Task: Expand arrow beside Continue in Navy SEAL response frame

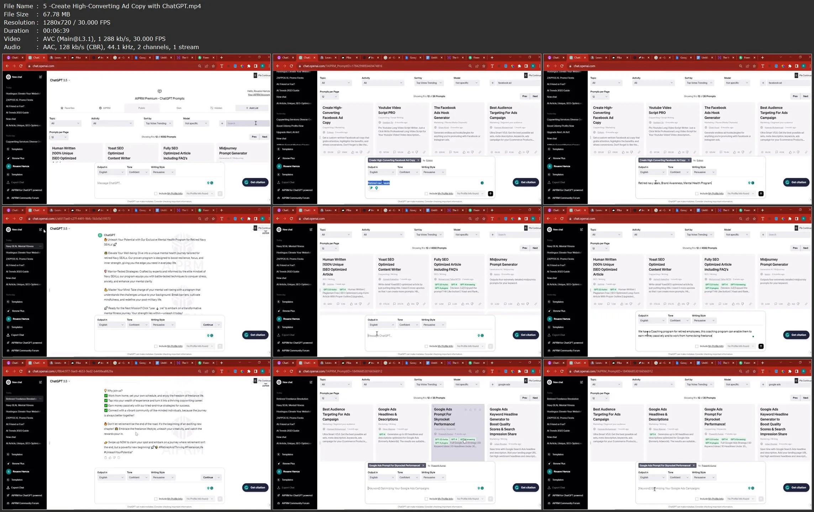Action: point(219,325)
